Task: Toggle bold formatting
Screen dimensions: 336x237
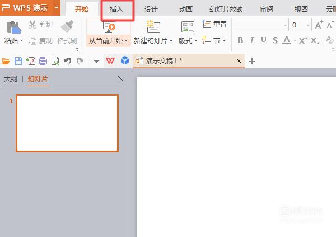Action: [240, 40]
